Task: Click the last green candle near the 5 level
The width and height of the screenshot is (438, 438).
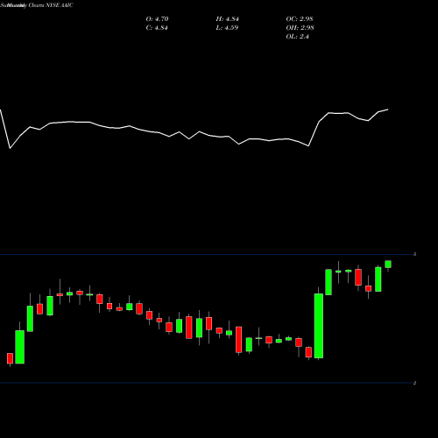Action: click(388, 265)
